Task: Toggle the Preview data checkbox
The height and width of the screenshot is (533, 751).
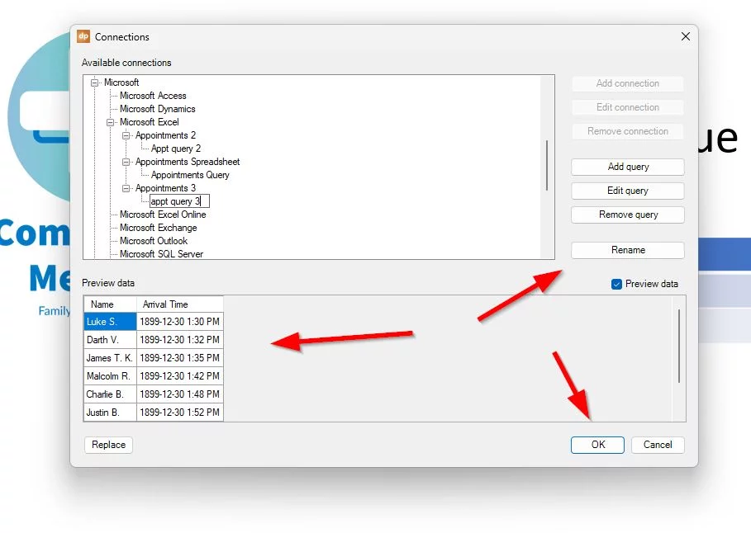Action: (x=616, y=284)
